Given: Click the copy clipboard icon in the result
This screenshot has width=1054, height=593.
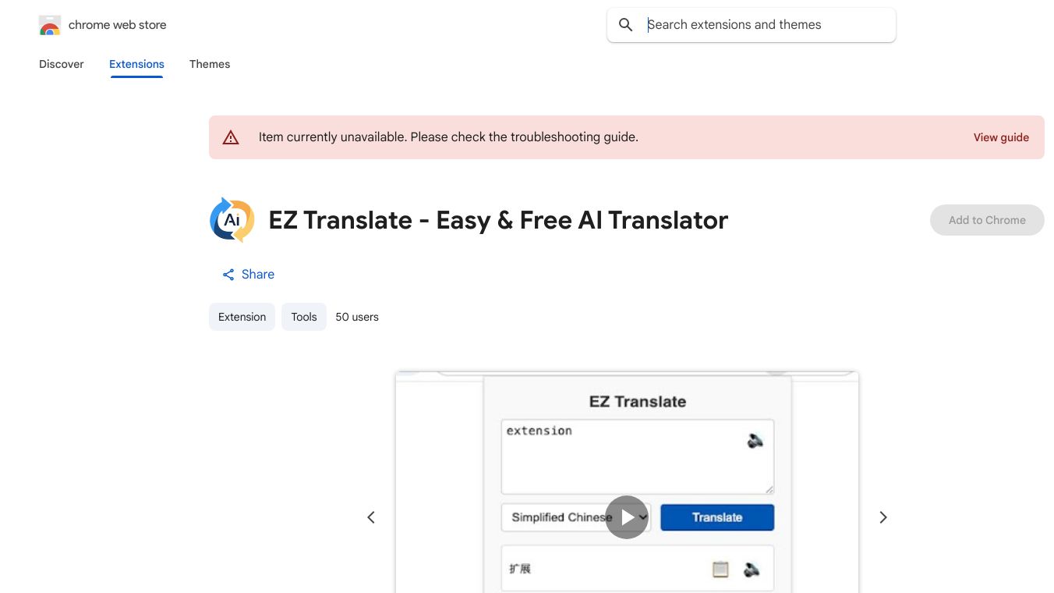Looking at the screenshot, I should pos(720,570).
